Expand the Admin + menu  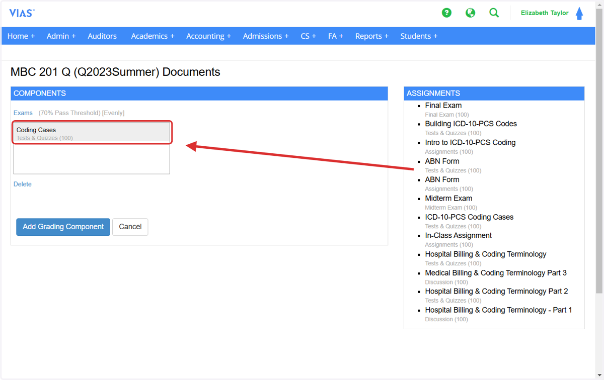pos(61,36)
